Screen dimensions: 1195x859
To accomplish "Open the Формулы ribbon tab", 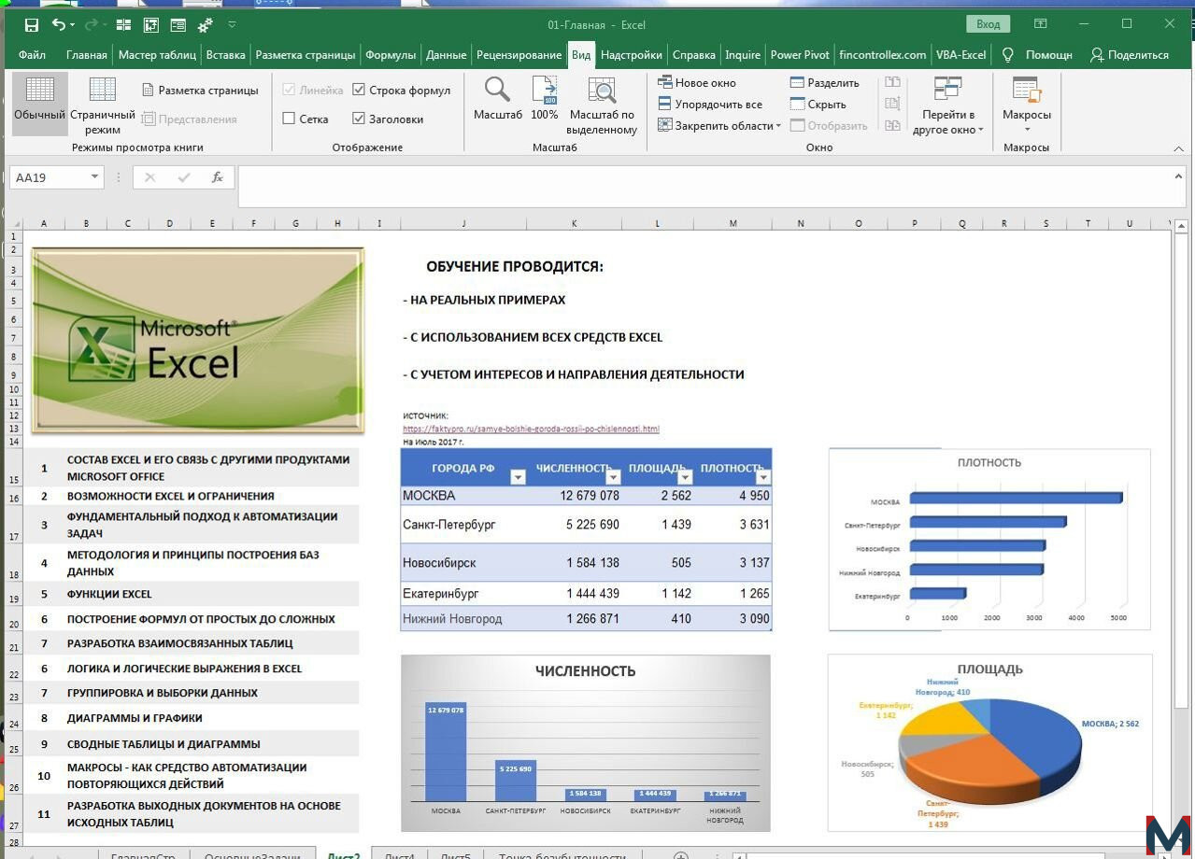I will click(391, 55).
